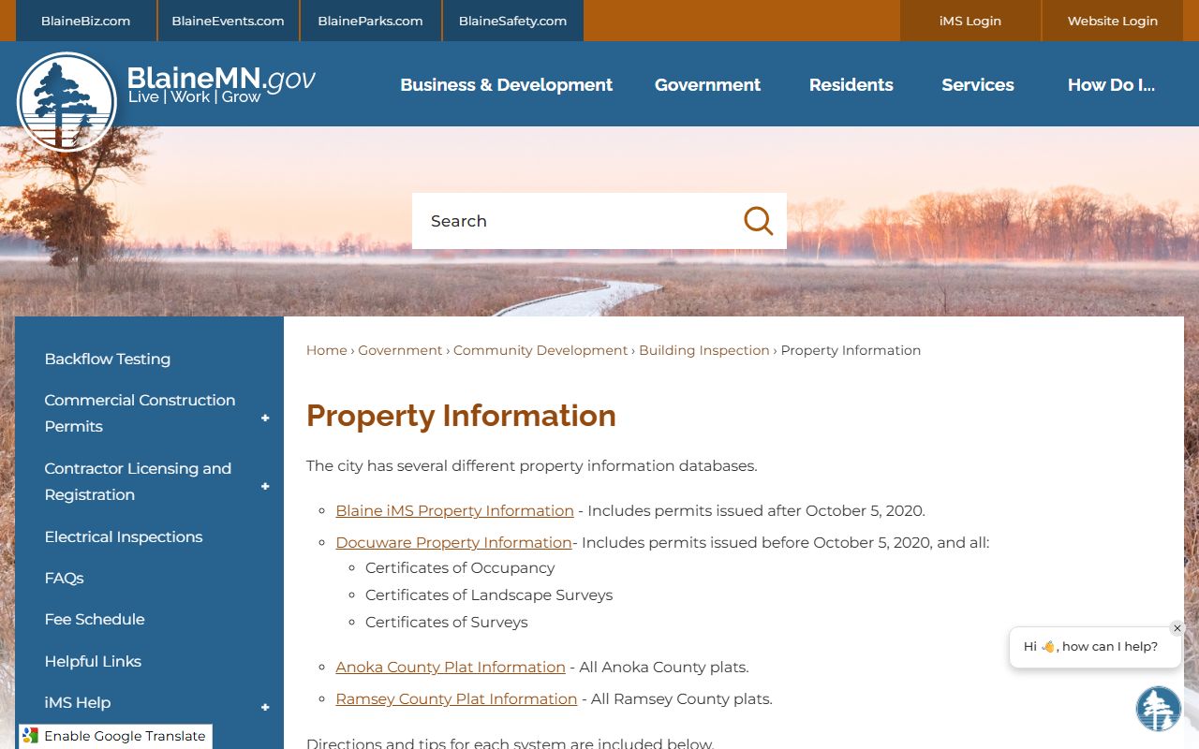Click the Property Information page heading
This screenshot has width=1199, height=749.
pos(461,416)
